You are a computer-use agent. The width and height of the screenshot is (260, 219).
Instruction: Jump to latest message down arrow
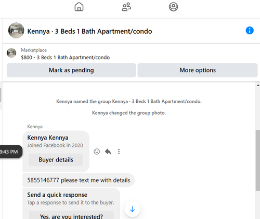[132, 209]
